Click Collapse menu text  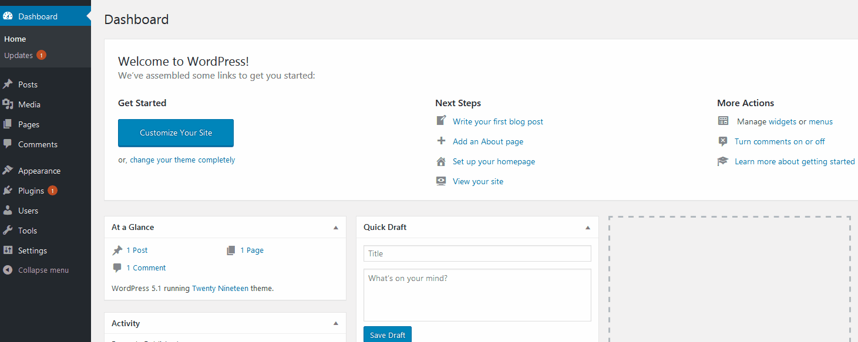tap(43, 270)
